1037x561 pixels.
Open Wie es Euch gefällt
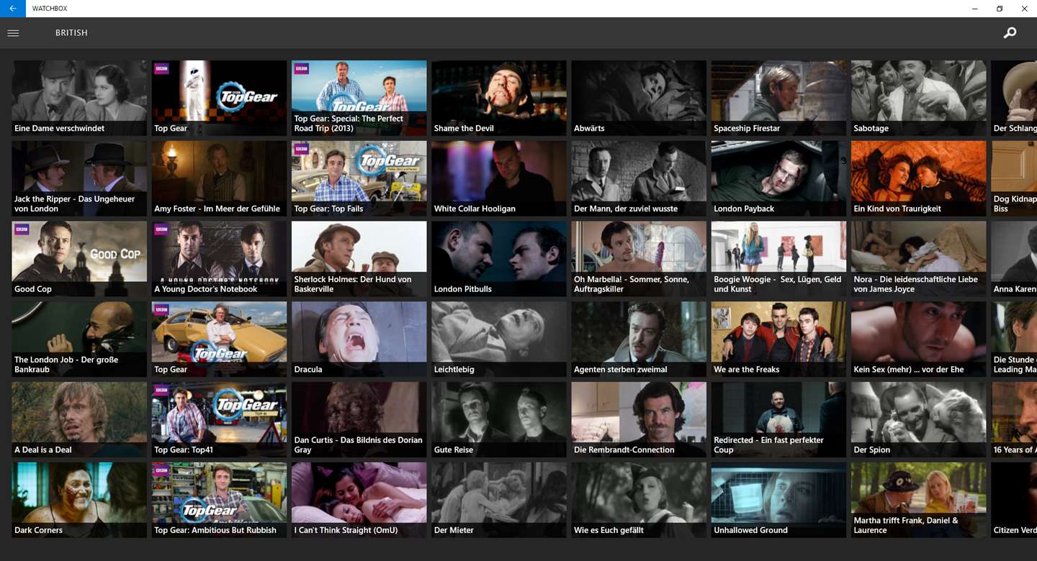pyautogui.click(x=639, y=501)
